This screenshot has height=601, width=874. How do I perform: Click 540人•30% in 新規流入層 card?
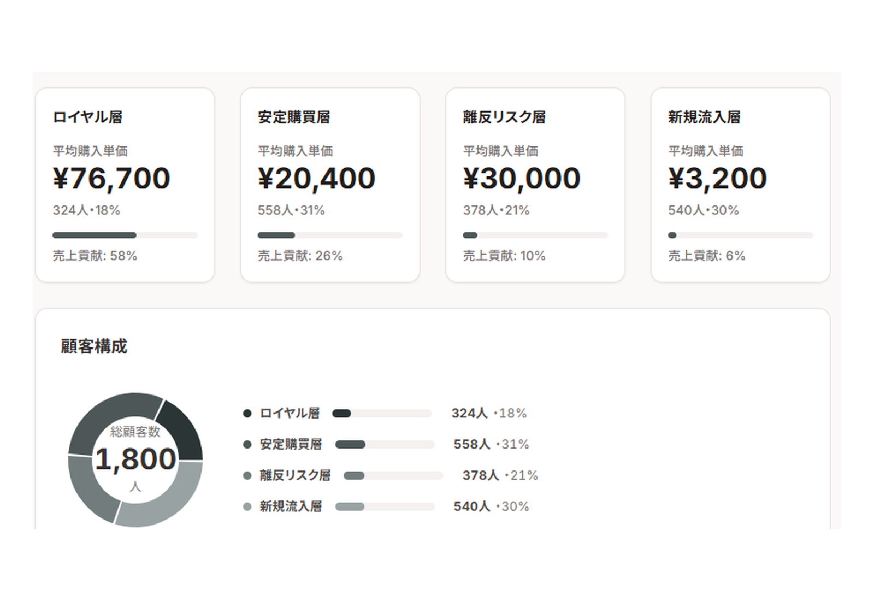tap(703, 210)
